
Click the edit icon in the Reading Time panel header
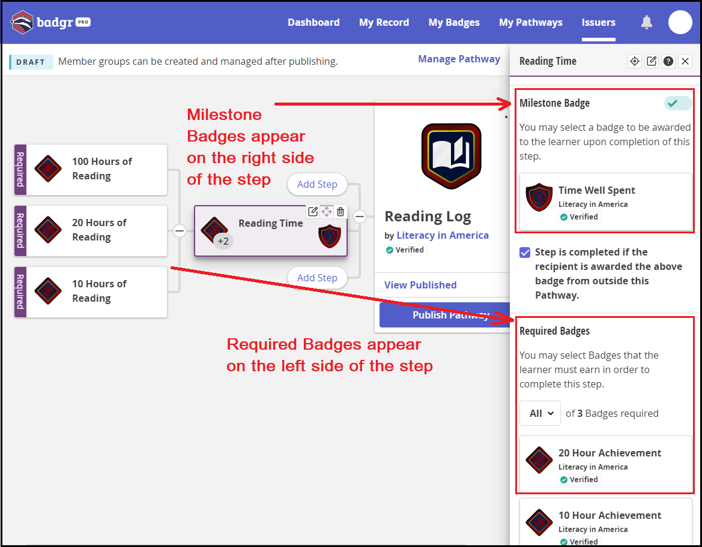pos(652,61)
